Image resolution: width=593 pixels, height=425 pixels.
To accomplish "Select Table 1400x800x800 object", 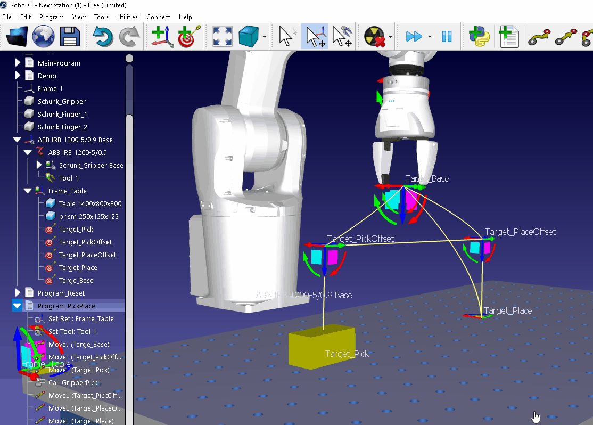I will point(90,203).
